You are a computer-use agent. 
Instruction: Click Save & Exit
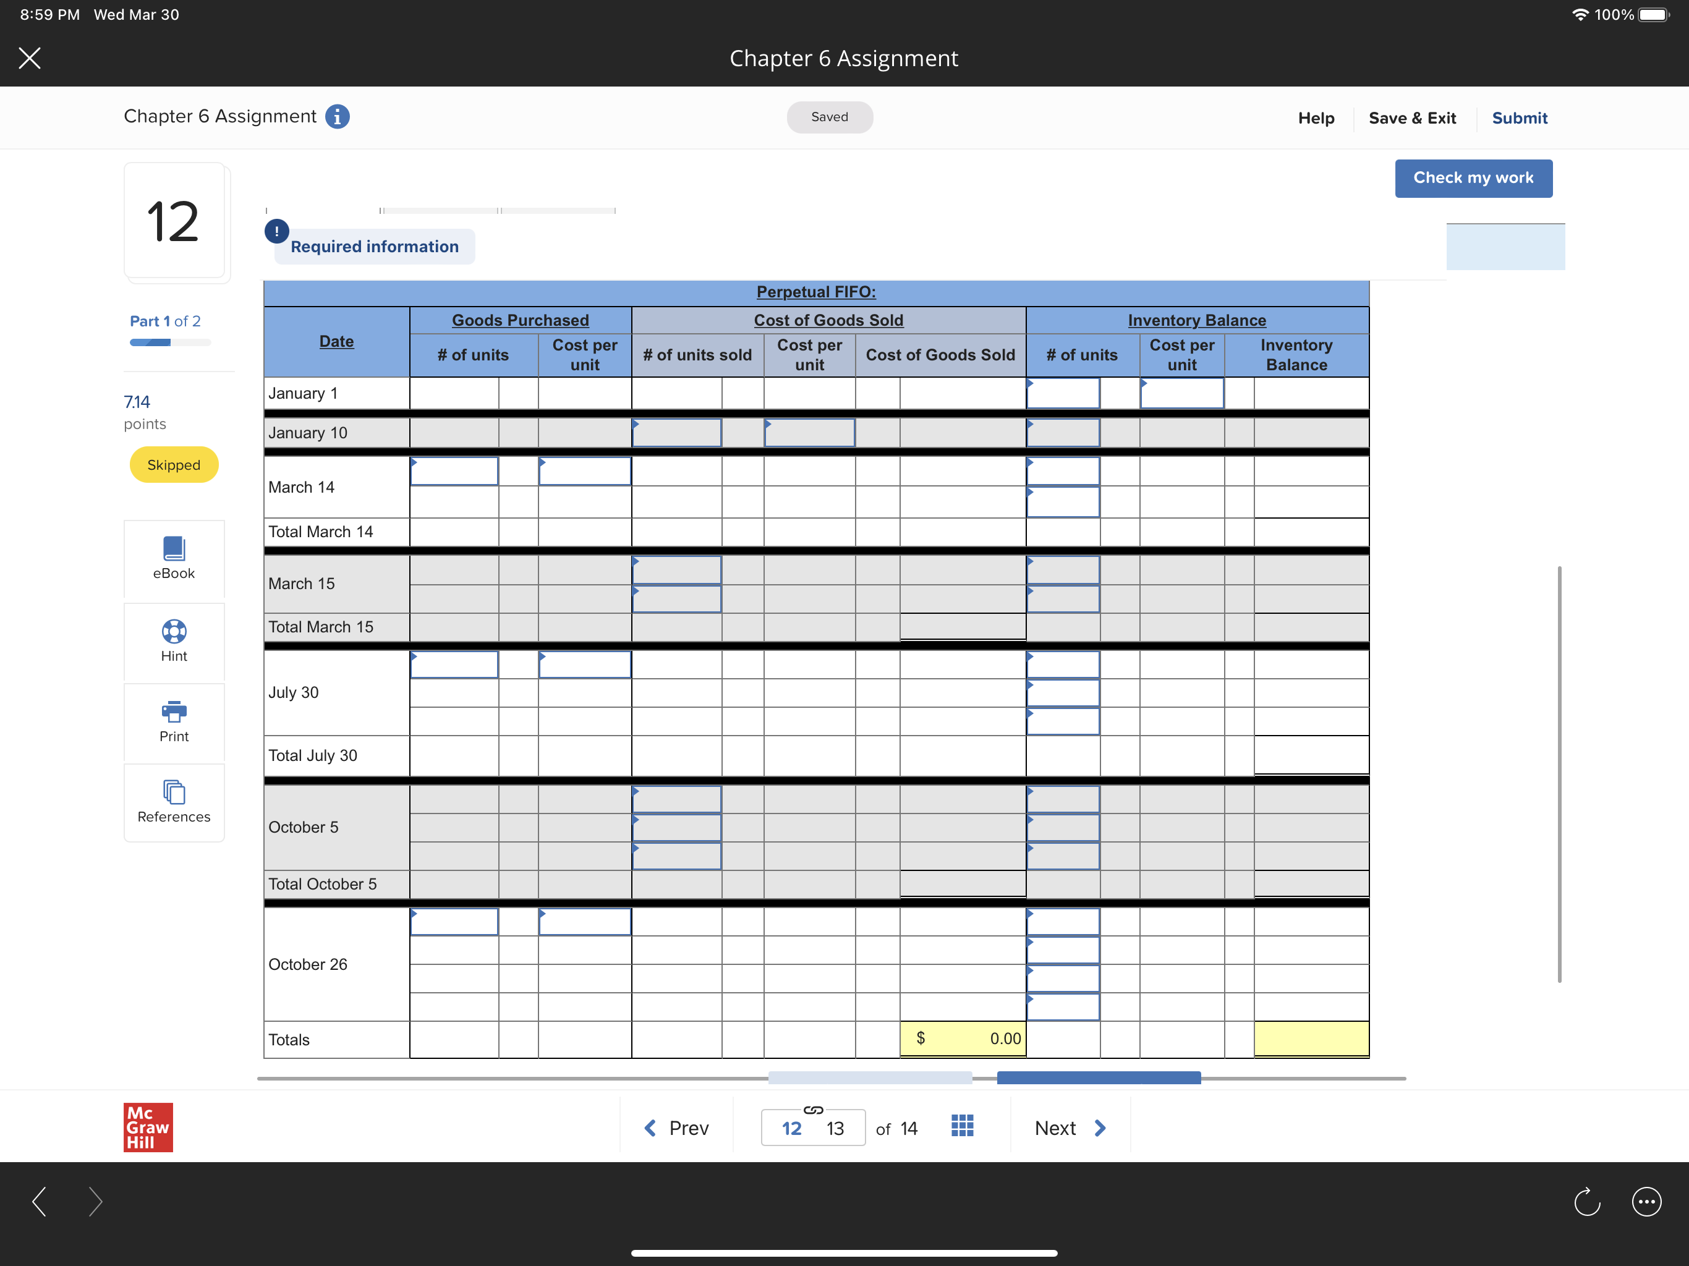coord(1412,117)
